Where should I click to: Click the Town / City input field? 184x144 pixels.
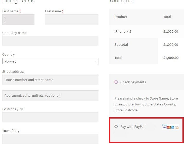coord(50,139)
